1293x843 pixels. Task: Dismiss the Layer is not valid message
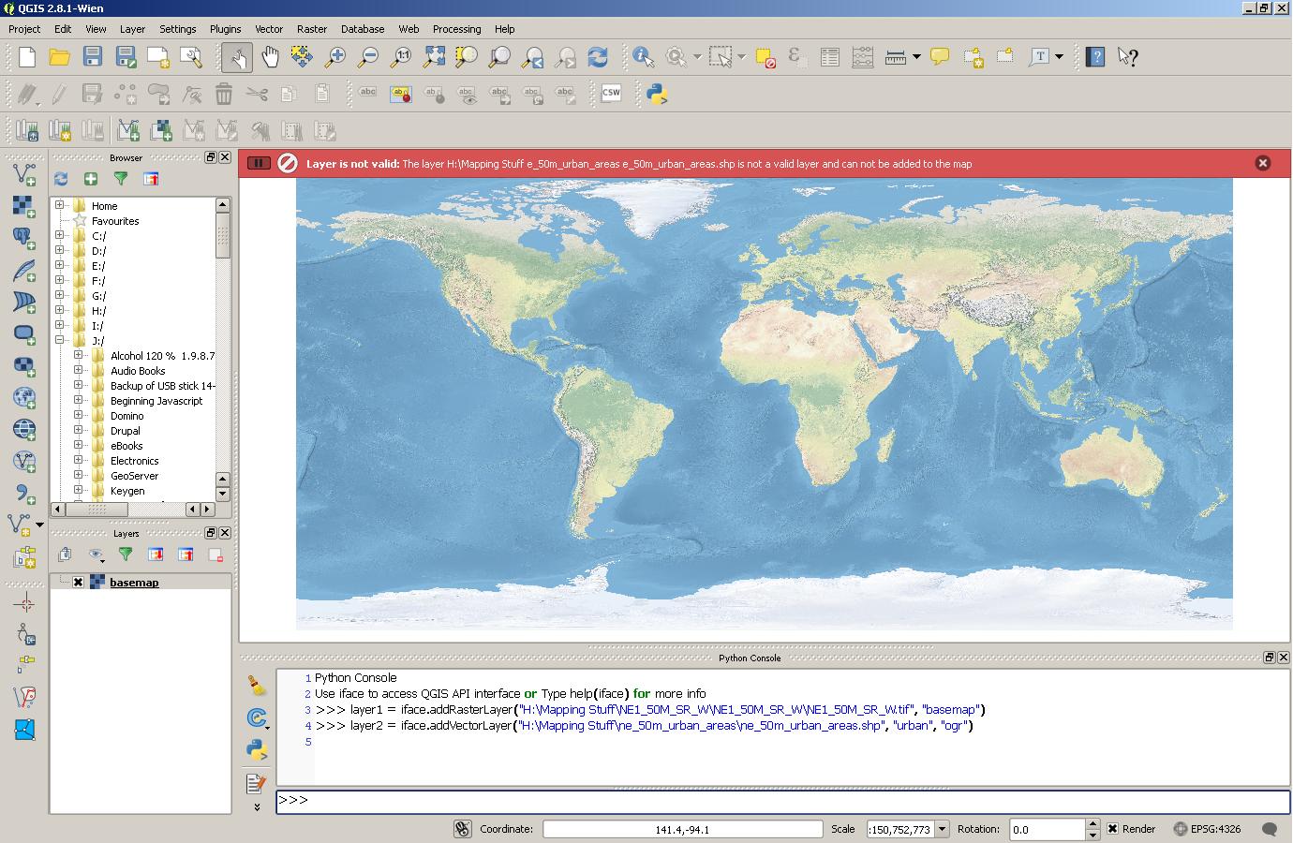click(1262, 163)
